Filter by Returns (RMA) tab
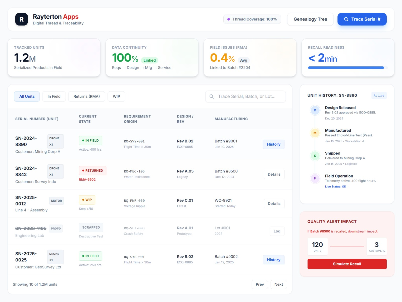This screenshot has width=402, height=302. pos(86,96)
